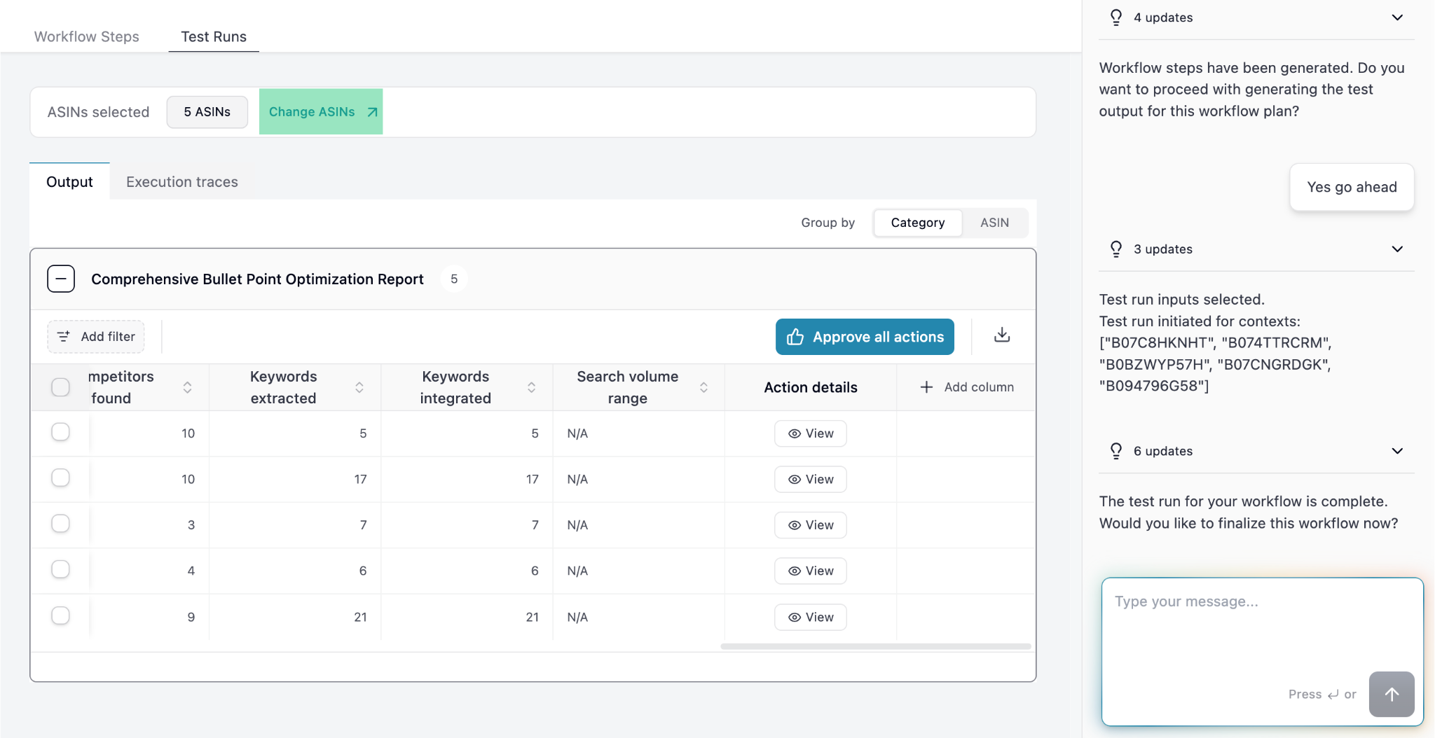
Task: Sort by Keywords extracted column arrows
Action: click(359, 387)
